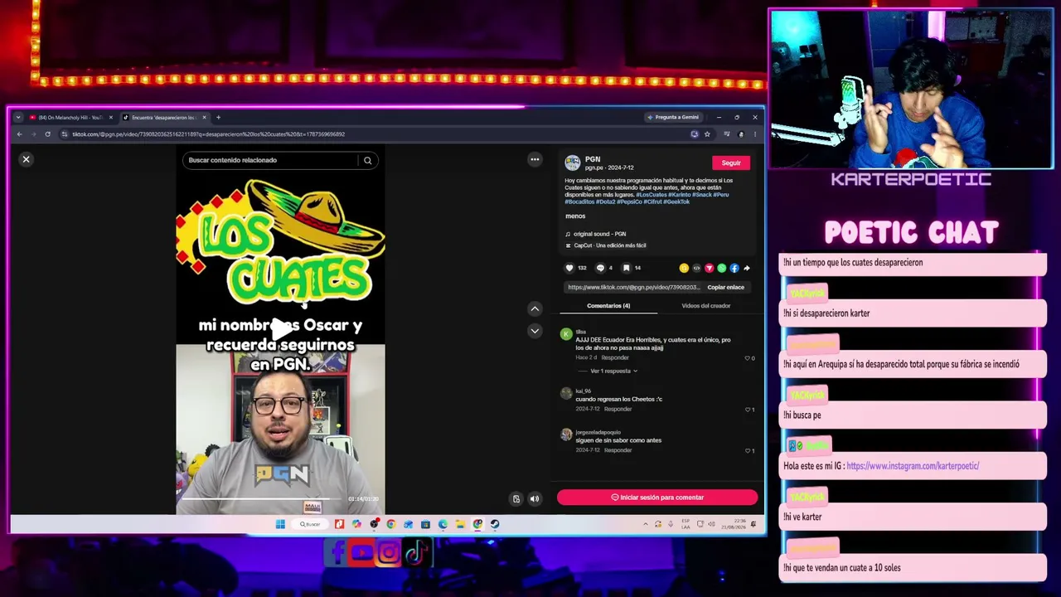The height and width of the screenshot is (597, 1061).
Task: Bookmark this page with the star icon
Action: tap(707, 134)
